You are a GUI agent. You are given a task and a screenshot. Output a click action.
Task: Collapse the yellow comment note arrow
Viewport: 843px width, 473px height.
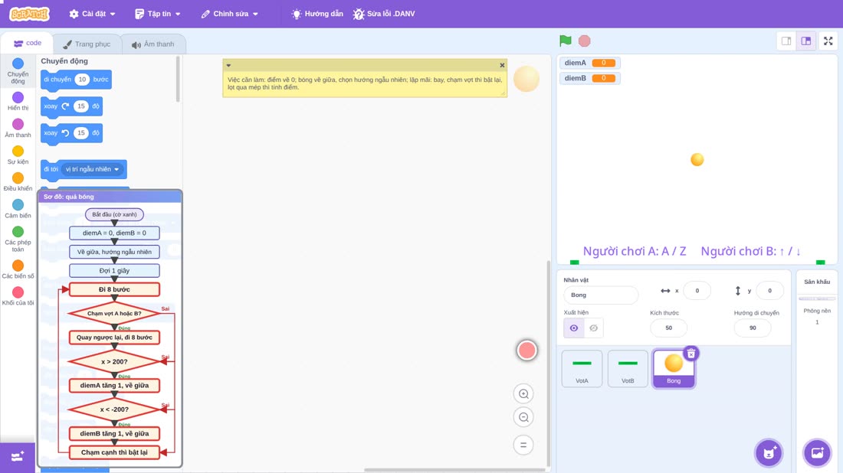tap(228, 65)
